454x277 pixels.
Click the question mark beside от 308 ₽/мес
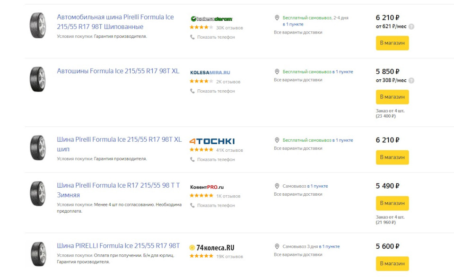tap(411, 80)
